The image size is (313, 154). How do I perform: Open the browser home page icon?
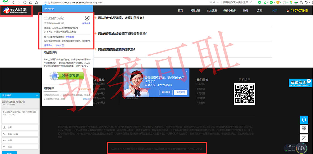(31, 3)
